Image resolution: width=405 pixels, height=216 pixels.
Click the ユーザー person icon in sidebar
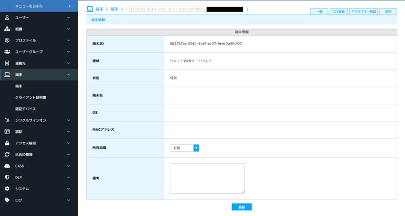7,18
